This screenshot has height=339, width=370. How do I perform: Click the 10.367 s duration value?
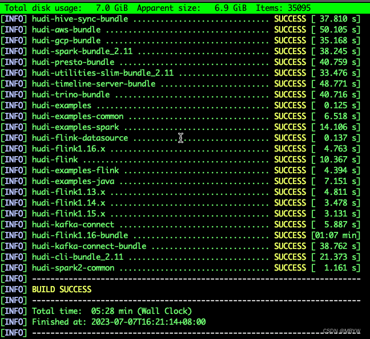pyautogui.click(x=339, y=160)
